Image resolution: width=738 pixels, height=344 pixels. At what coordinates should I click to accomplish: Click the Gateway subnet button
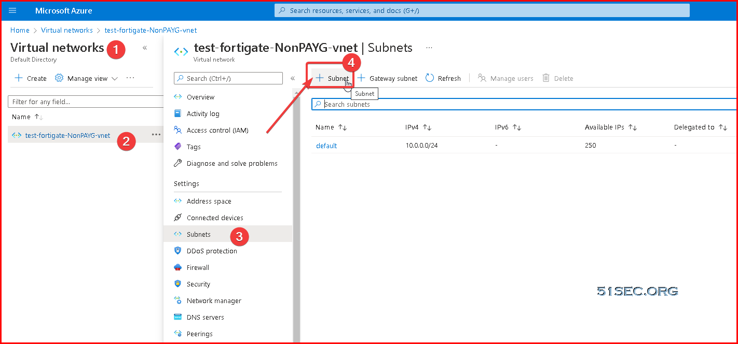[x=388, y=78]
